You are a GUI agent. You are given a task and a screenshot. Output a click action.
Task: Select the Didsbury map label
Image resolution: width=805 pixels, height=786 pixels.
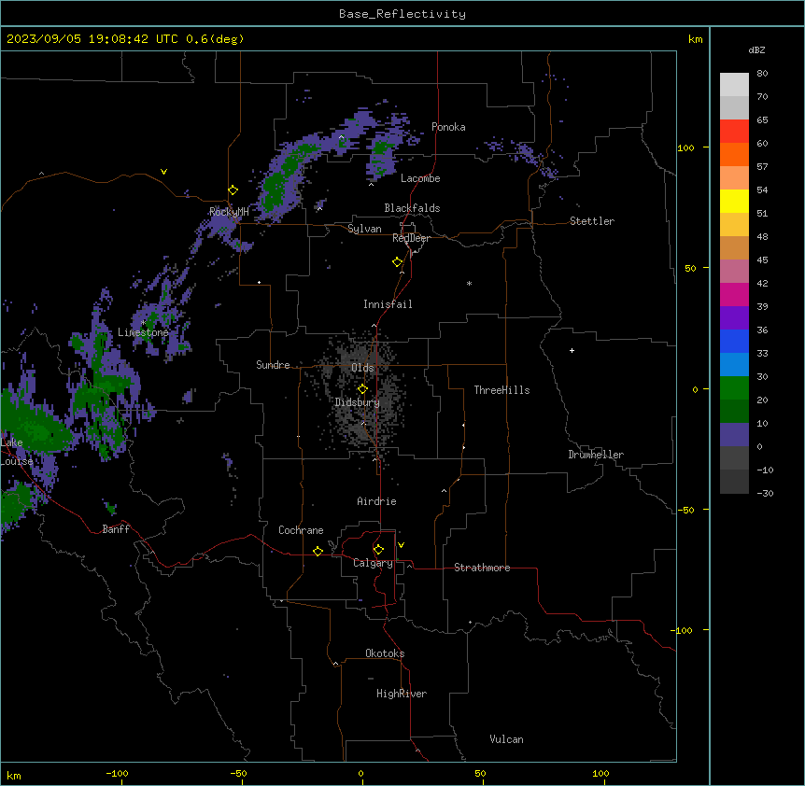click(x=357, y=402)
